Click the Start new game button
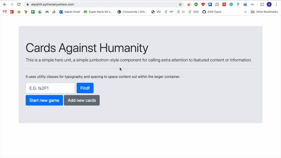Image resolution: width=281 pixels, height=158 pixels. 44,101
